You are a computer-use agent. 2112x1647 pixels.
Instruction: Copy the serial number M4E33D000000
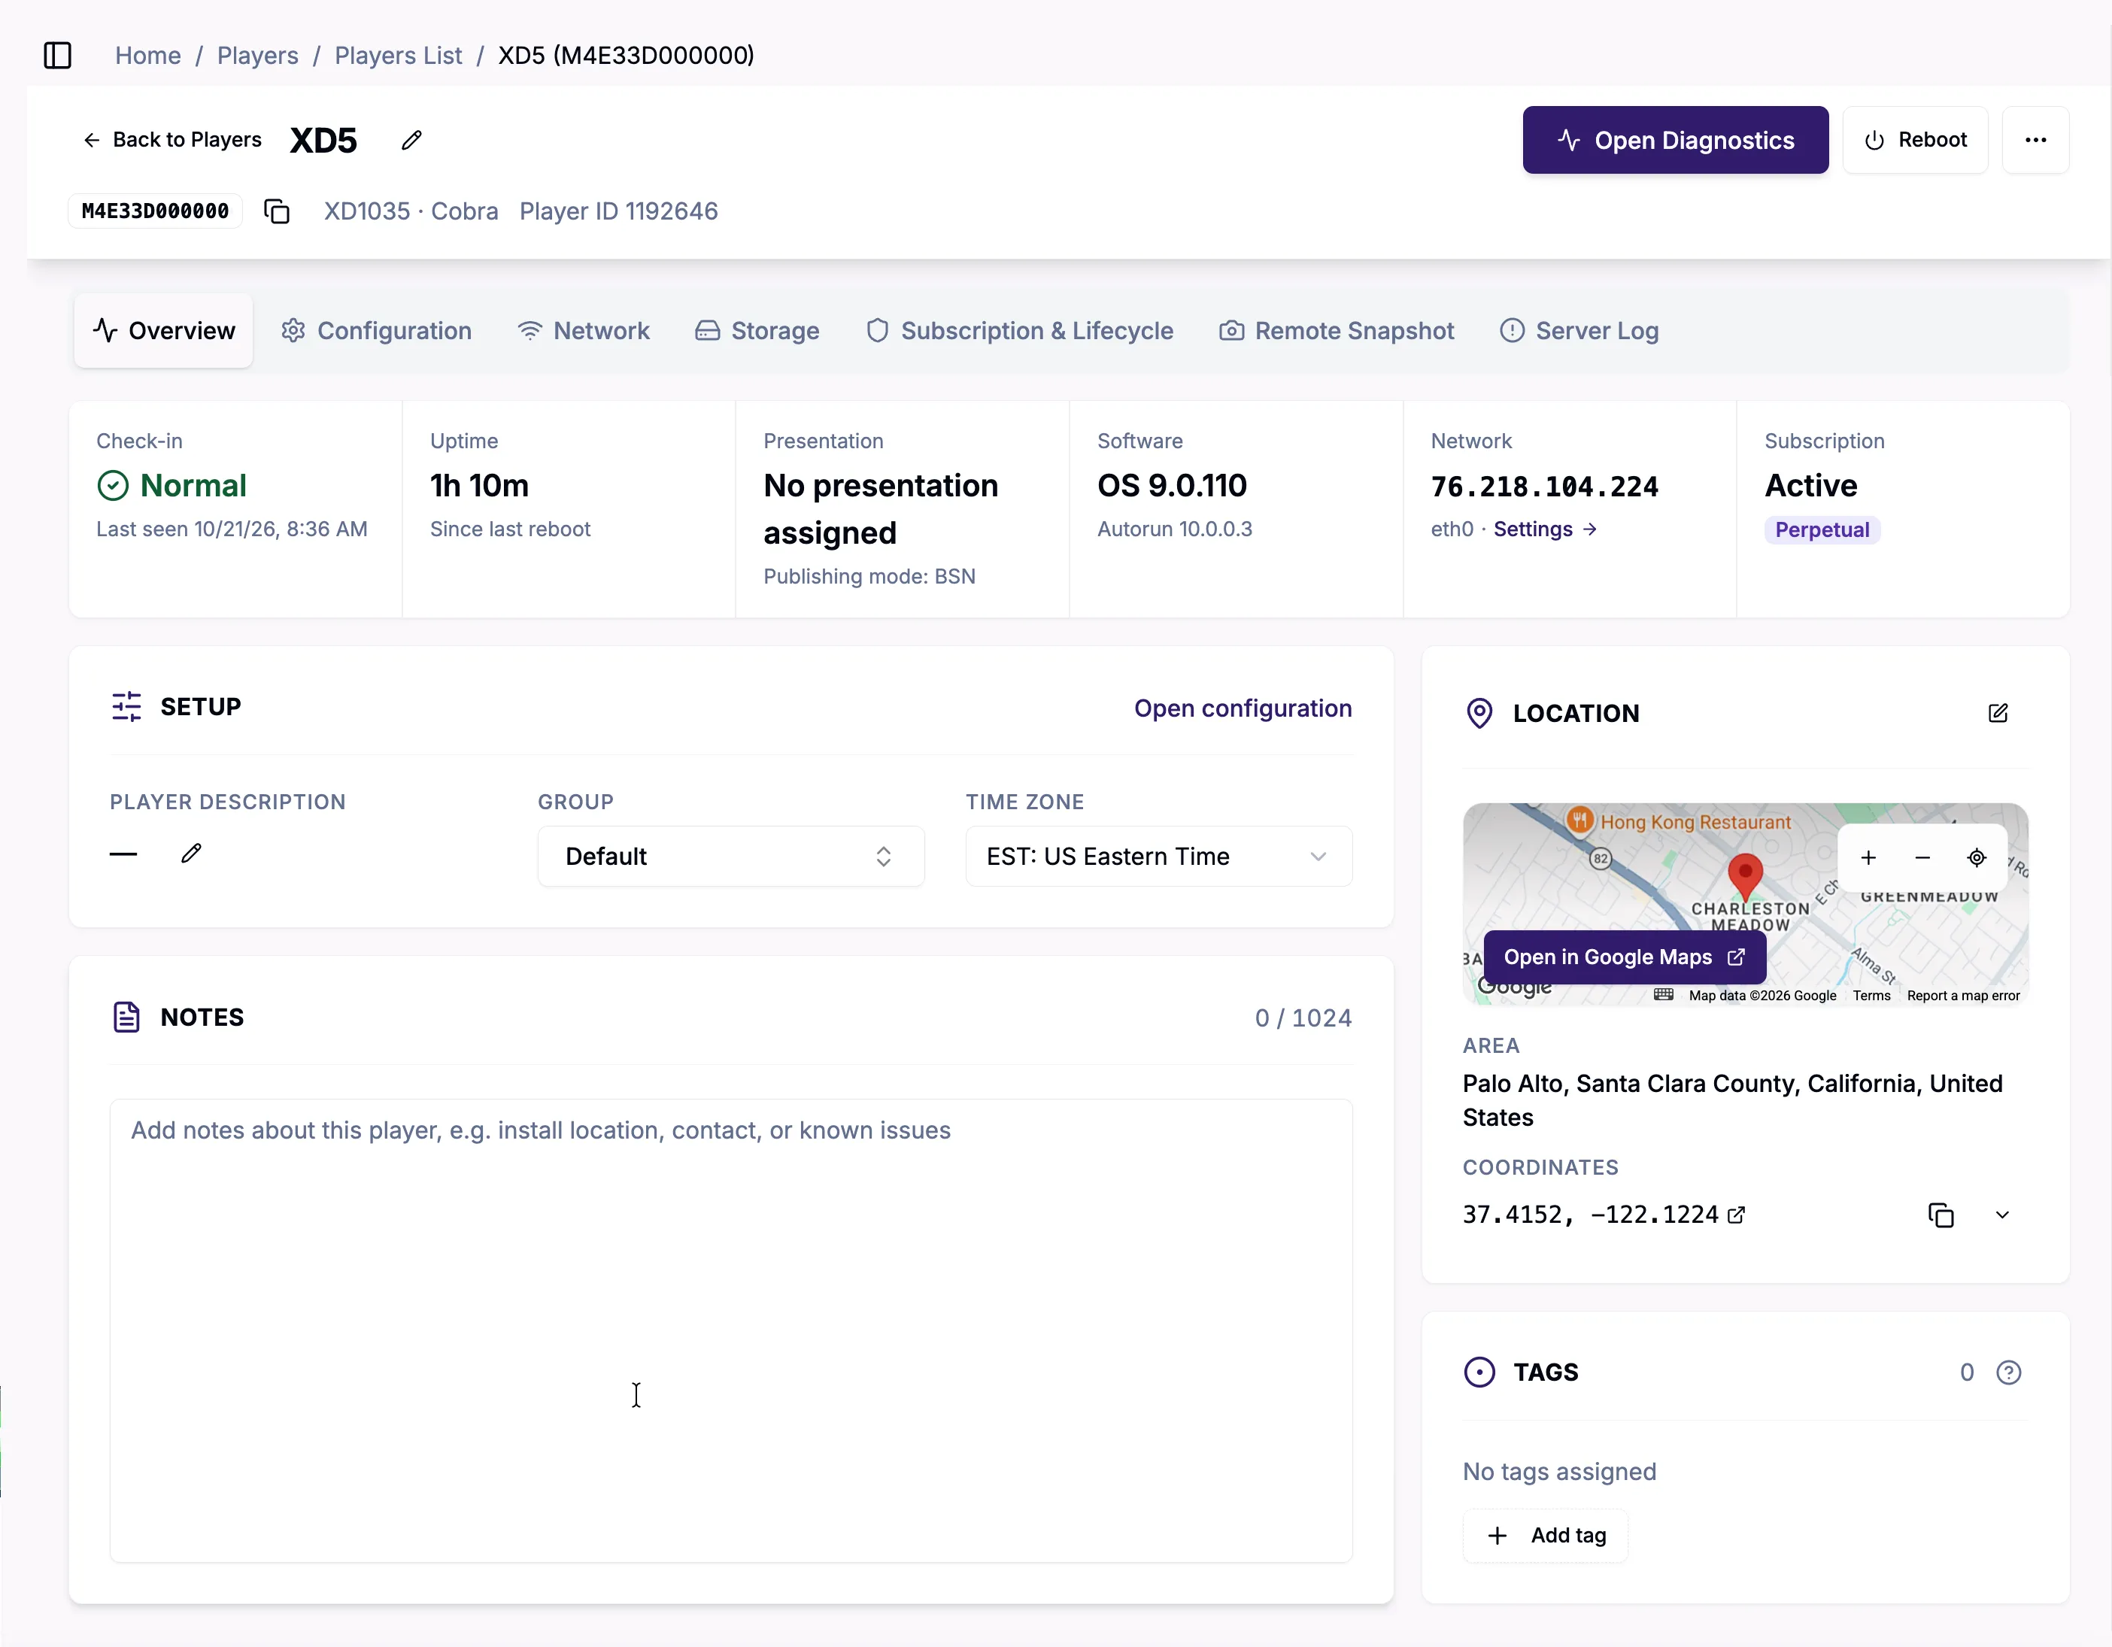278,211
